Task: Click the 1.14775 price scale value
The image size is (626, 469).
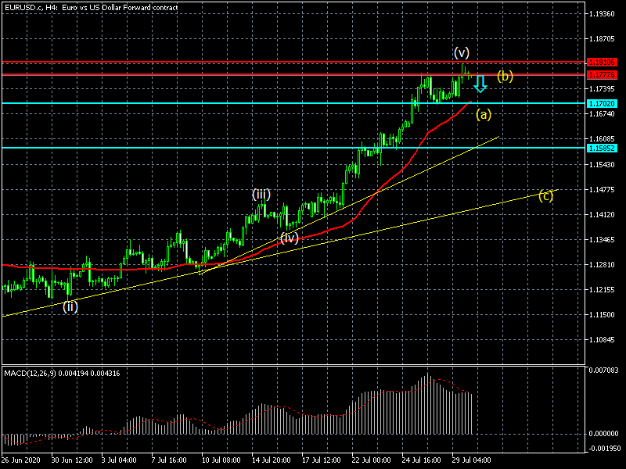Action: point(602,189)
